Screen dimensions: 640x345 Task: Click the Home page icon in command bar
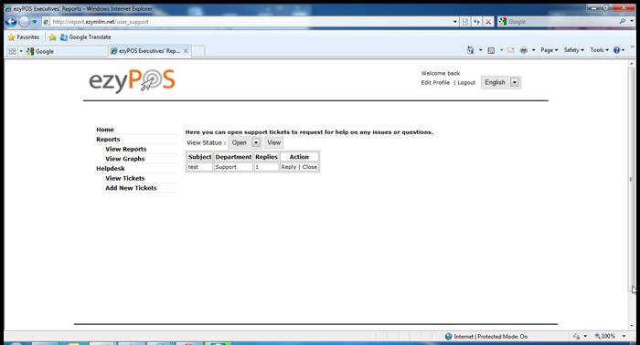click(x=471, y=50)
